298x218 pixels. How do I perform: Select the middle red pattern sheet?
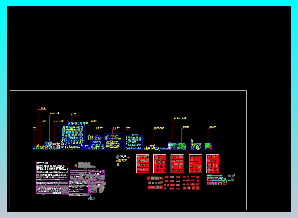pyautogui.click(x=177, y=164)
